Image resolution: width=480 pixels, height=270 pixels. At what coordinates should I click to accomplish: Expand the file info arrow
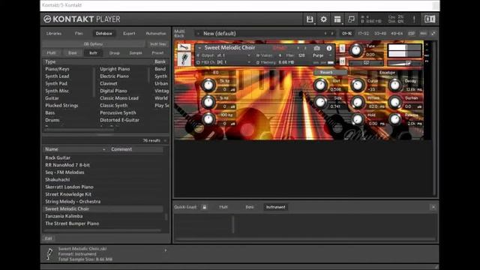[166, 250]
